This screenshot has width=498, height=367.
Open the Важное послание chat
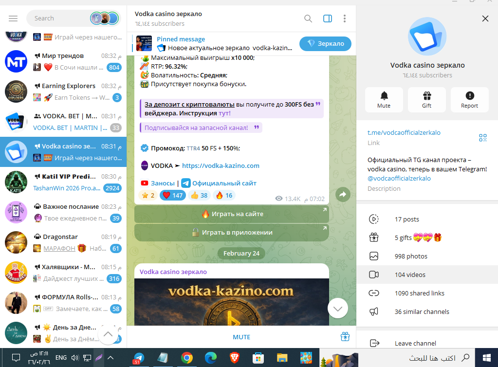pos(63,212)
